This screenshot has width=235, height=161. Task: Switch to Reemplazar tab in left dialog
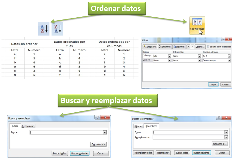(28, 126)
